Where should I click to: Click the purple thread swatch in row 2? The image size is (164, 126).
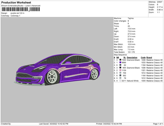click(x=120, y=62)
